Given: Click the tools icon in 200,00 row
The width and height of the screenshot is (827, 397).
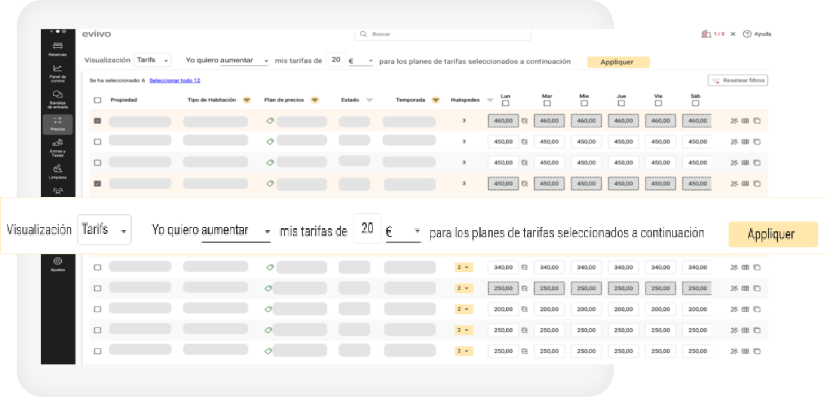Looking at the screenshot, I should tap(734, 310).
